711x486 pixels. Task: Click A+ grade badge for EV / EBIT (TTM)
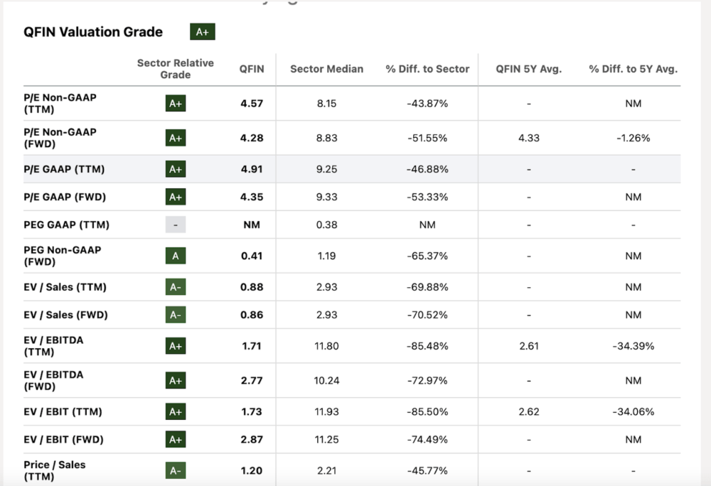[176, 411]
